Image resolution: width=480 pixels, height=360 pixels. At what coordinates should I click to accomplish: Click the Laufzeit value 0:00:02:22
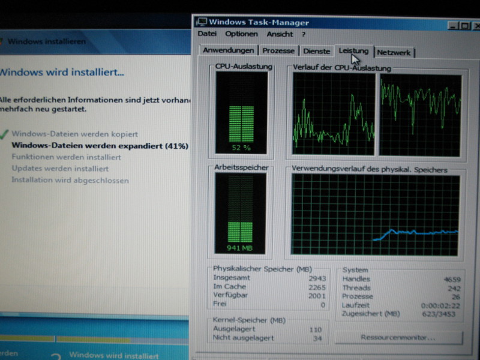[x=440, y=305]
